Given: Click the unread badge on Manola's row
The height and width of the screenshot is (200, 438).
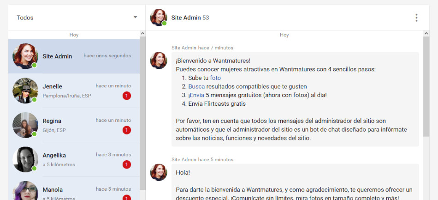Looking at the screenshot, I should (x=126, y=197).
